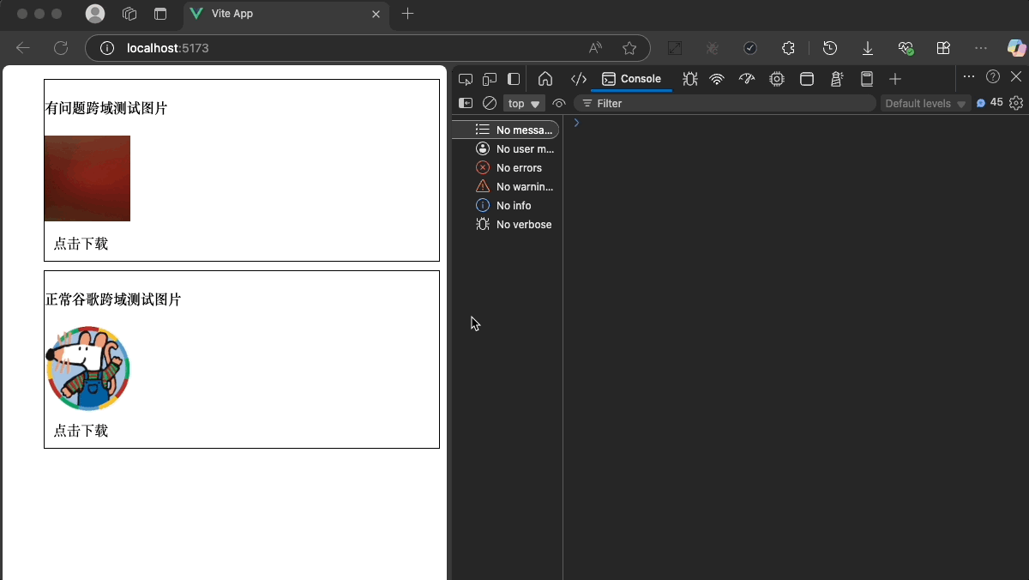Click the 正常谷歌跨域测试图片 heading
The width and height of the screenshot is (1029, 580).
pos(113,299)
